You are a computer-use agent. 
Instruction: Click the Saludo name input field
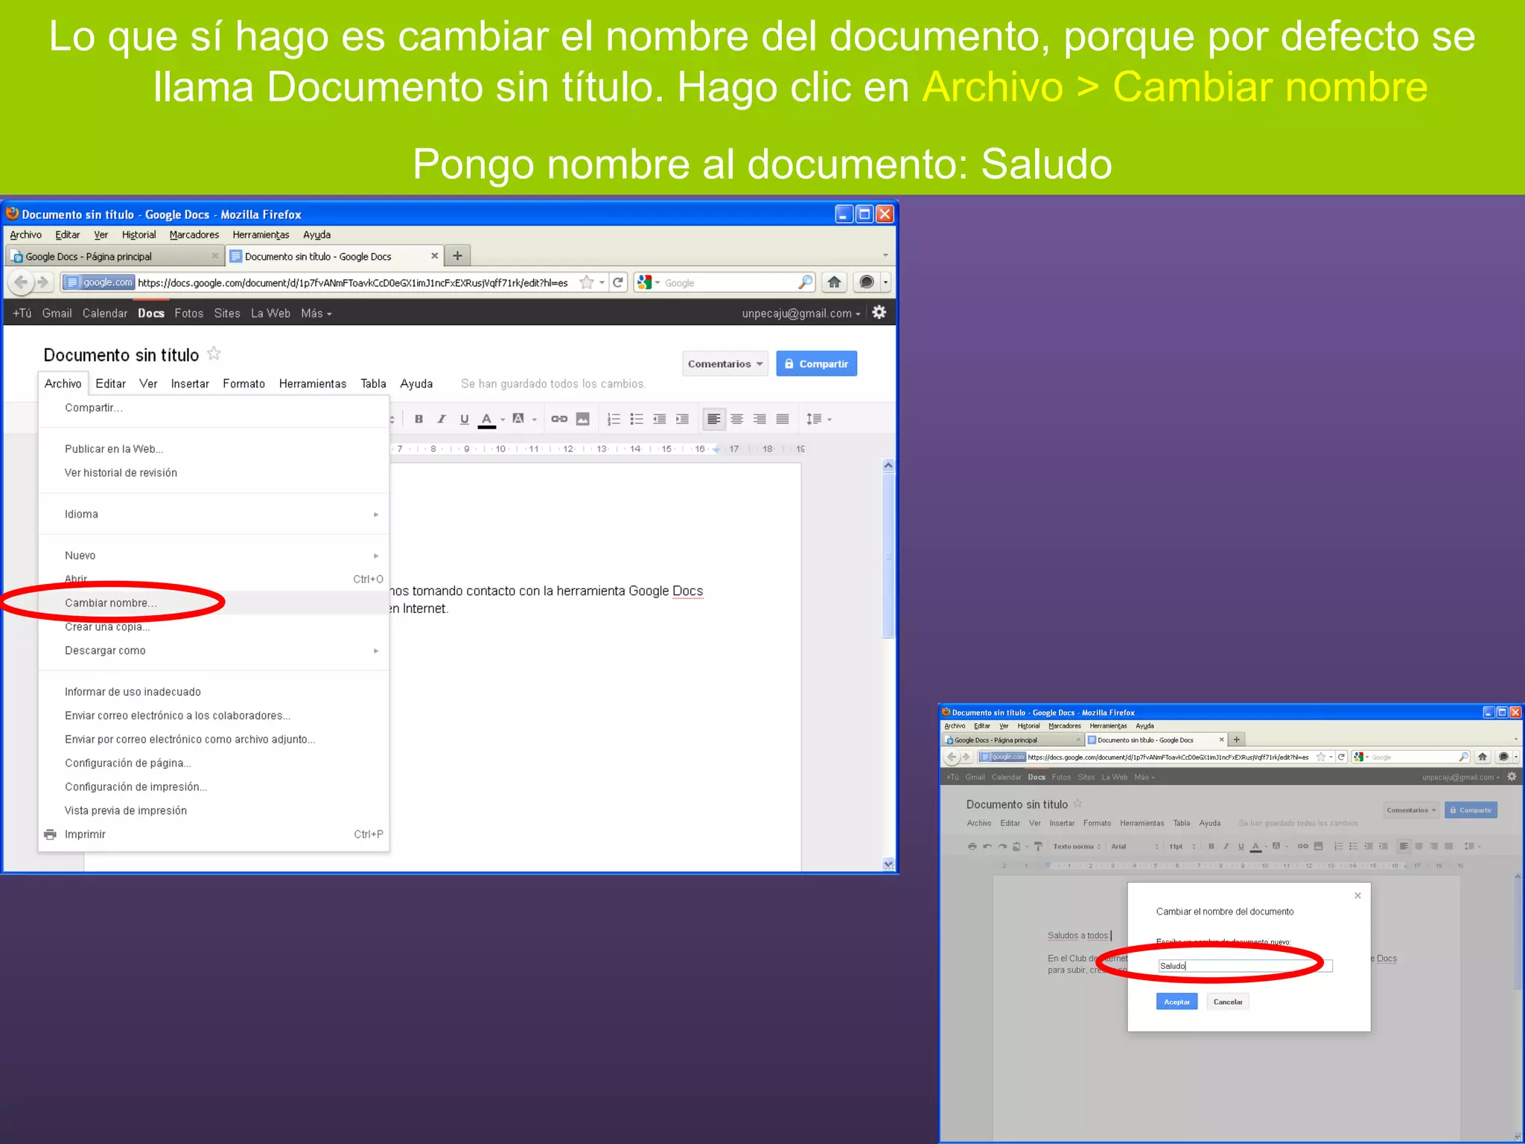(x=1245, y=966)
